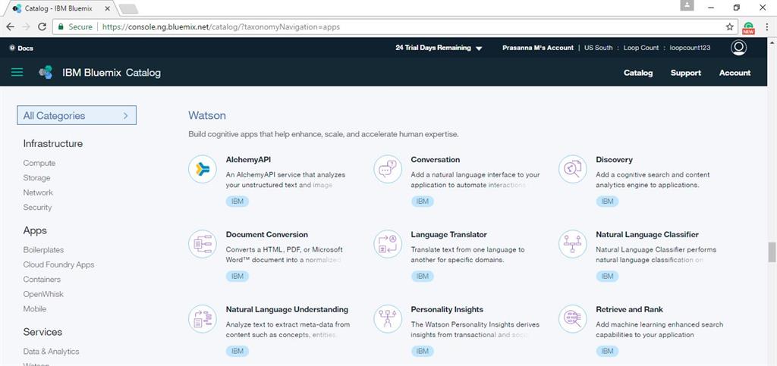
Task: Select the Boilerplates category
Action: 43,250
